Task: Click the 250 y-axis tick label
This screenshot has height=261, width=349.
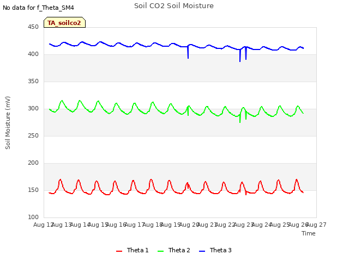Action: pos(33,136)
